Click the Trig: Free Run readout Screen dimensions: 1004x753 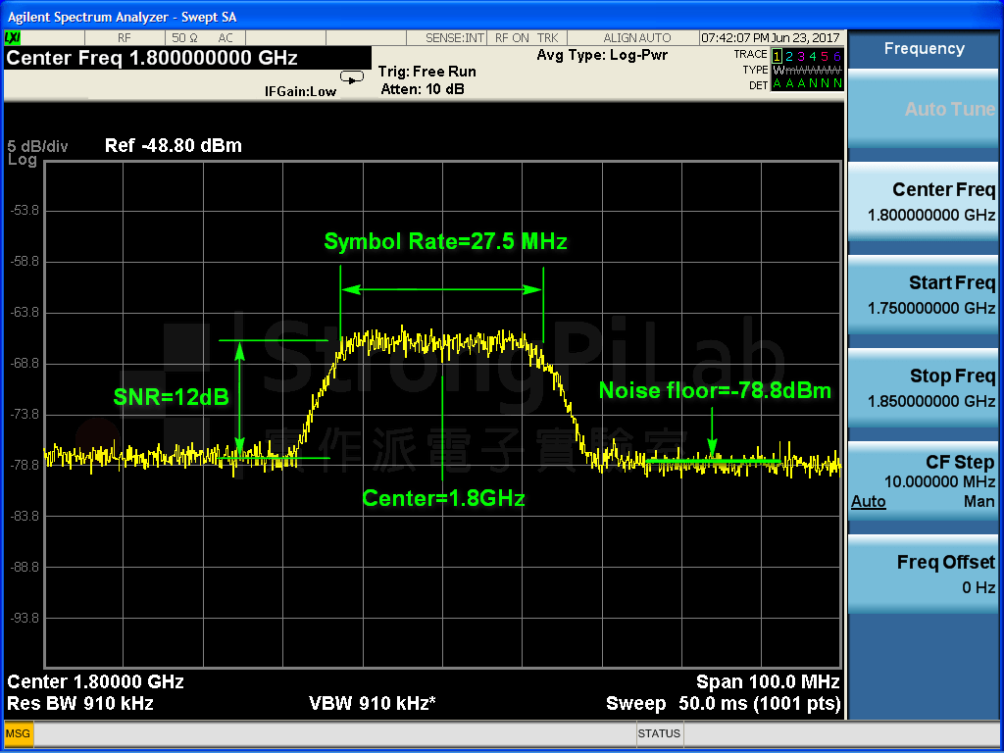(x=427, y=71)
